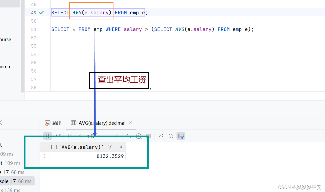
Task: Switch to table grid view of results
Action: [47, 136]
